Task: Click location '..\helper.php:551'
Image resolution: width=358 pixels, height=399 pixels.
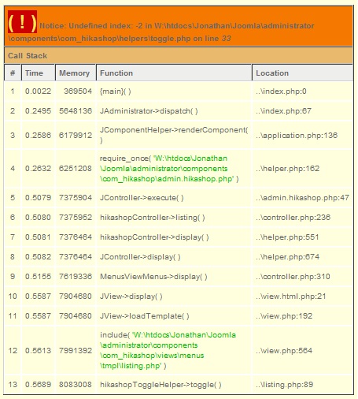Action: (287, 237)
